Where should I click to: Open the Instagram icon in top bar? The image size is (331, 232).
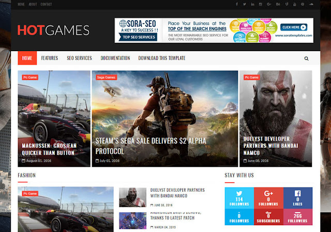click(261, 4)
